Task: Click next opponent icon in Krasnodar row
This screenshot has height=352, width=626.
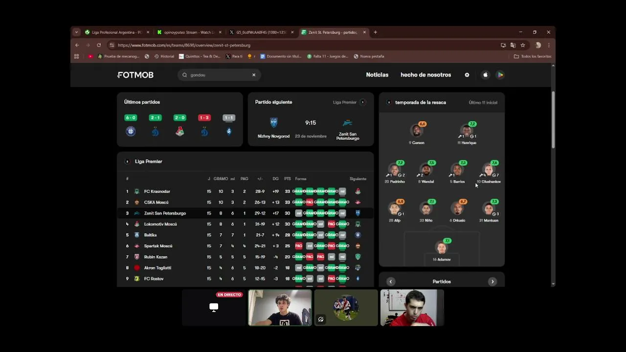Action: point(358,191)
